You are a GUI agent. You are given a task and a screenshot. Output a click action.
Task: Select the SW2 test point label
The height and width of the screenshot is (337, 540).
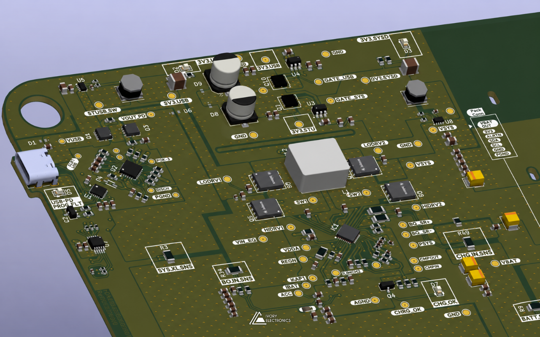point(355,194)
